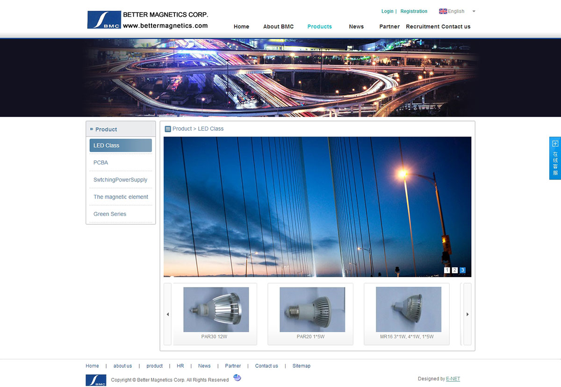Image resolution: width=561 pixels, height=387 pixels.
Task: Click the UK flag language icon
Action: point(443,11)
